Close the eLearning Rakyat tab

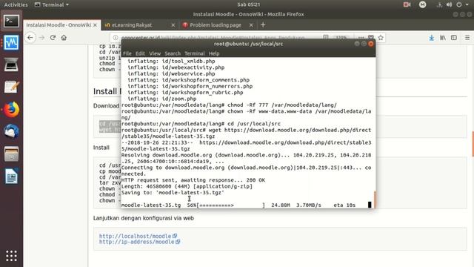coord(173,25)
